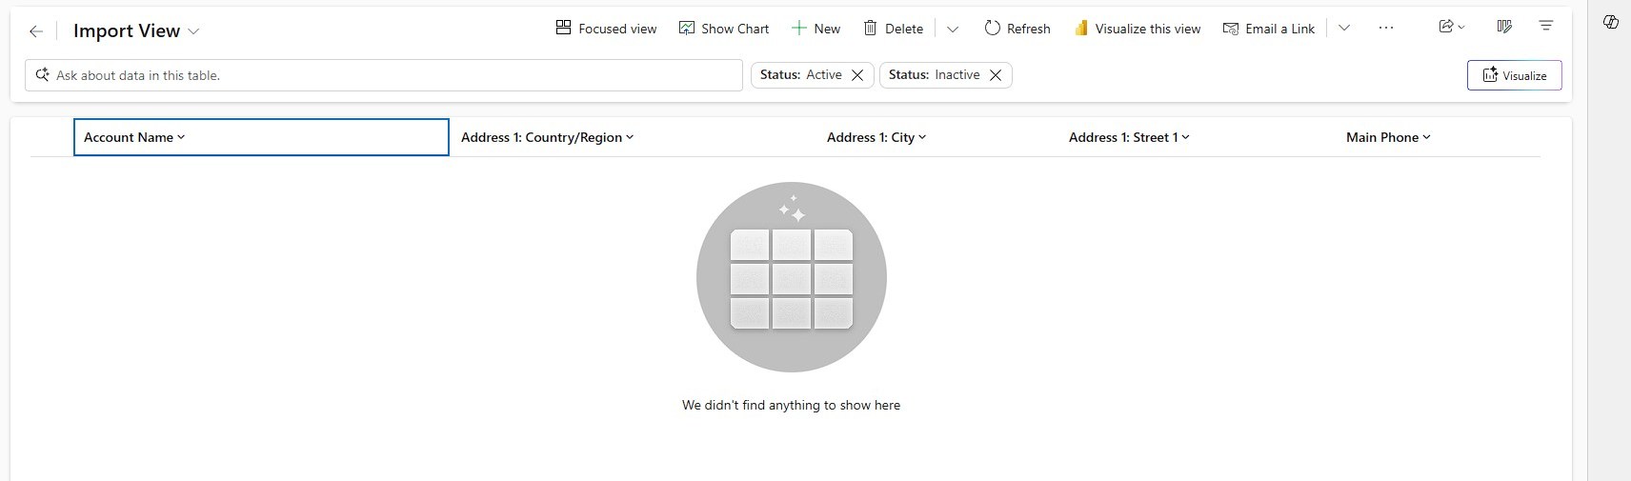Expand the Import View selector
1631x481 pixels.
193,31
